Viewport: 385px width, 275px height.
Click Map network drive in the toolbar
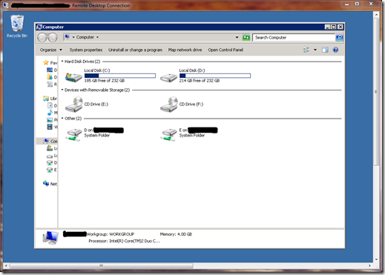point(185,50)
